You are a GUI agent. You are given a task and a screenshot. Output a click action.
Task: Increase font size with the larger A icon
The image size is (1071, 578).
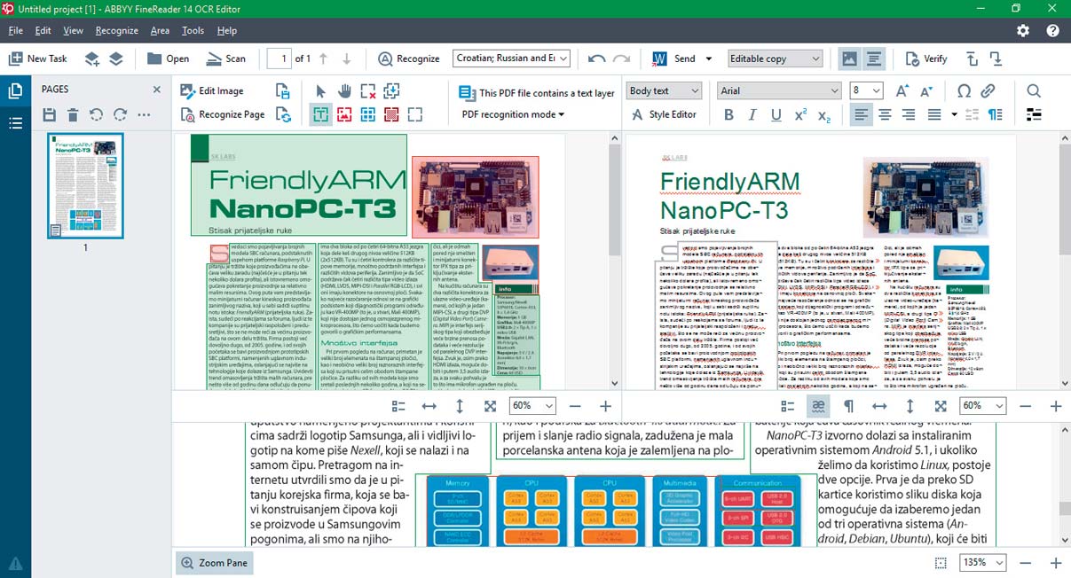click(902, 90)
